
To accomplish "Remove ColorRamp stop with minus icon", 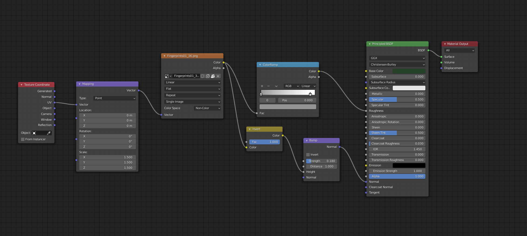I will (x=268, y=86).
